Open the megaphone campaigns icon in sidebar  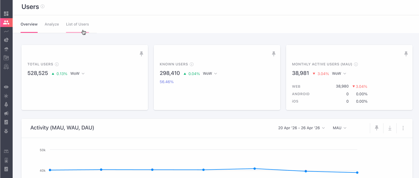click(6, 113)
